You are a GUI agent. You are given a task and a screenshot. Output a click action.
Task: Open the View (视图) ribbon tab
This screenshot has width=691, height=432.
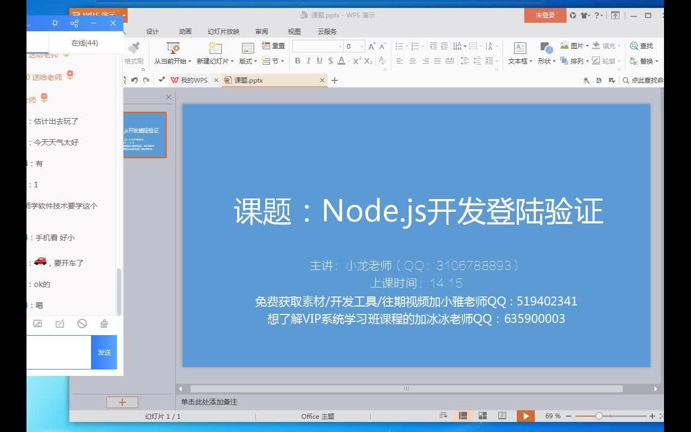point(294,31)
